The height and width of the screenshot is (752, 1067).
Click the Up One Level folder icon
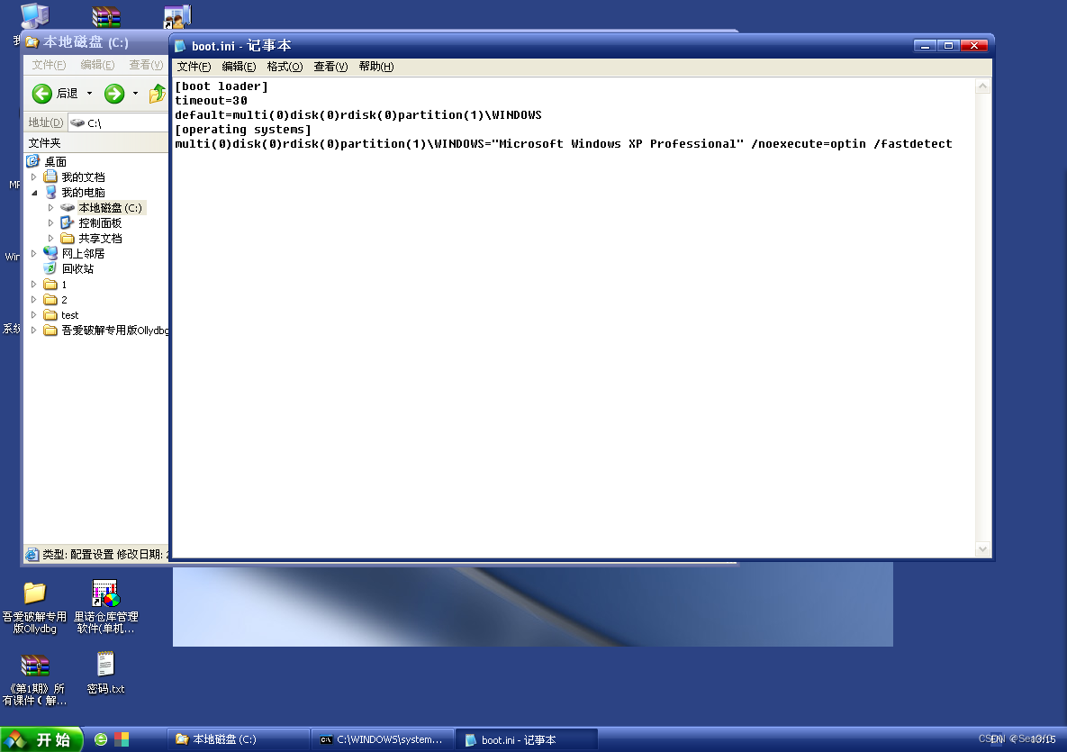click(x=157, y=94)
